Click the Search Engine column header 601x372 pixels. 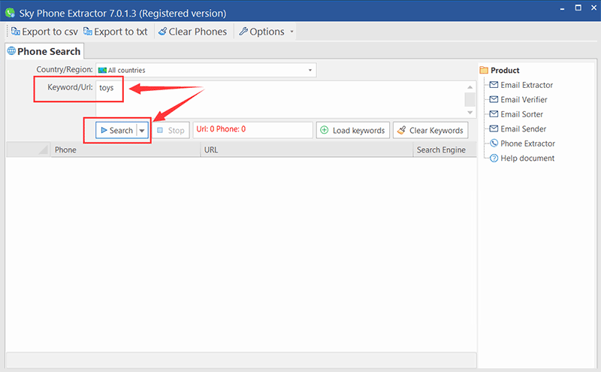(x=442, y=150)
